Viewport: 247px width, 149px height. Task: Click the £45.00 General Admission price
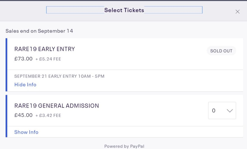click(x=23, y=115)
